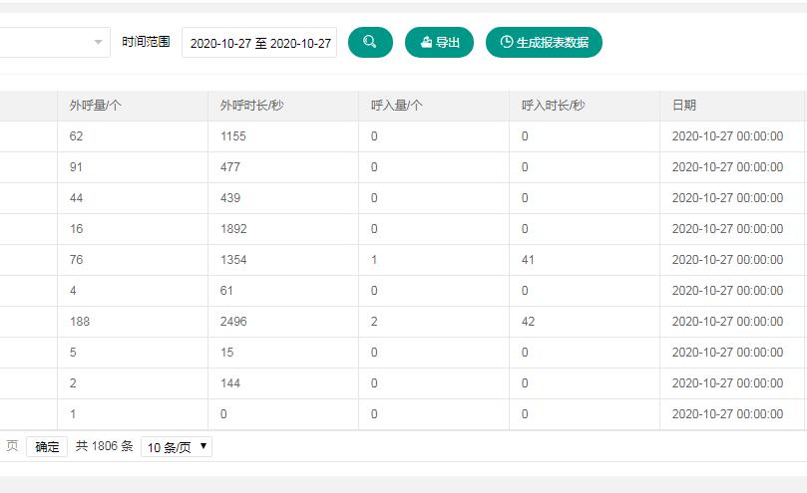807x493 pixels.
Task: Click the 共 1806 条 total count text
Action: coord(105,447)
